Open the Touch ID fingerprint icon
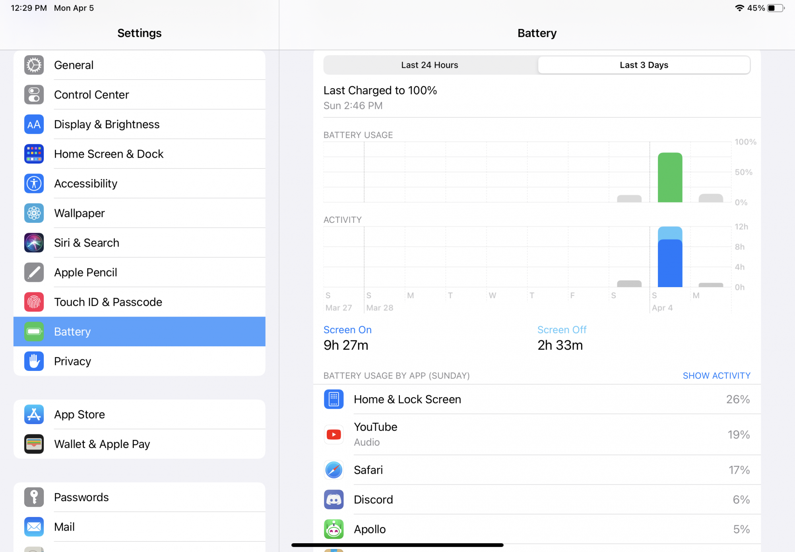Image resolution: width=795 pixels, height=552 pixels. 34,302
